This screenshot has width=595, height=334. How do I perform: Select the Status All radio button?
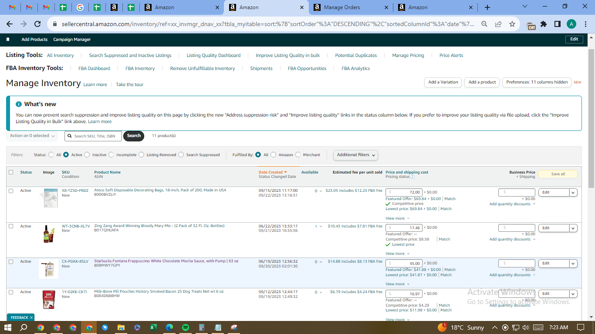tap(51, 154)
